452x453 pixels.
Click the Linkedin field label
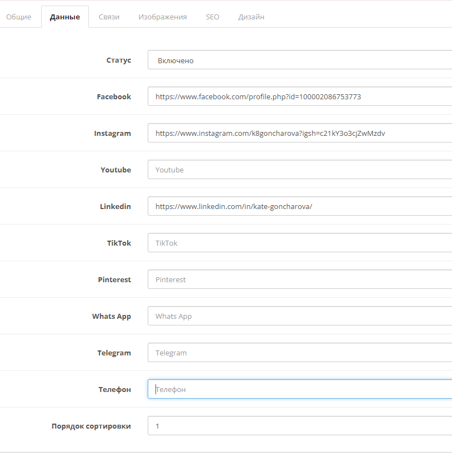[115, 206]
